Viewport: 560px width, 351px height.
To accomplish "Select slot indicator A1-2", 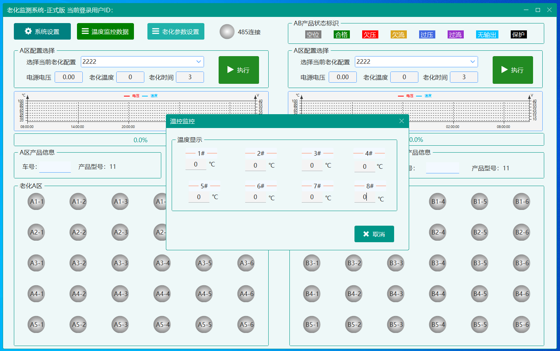I will 79,201.
